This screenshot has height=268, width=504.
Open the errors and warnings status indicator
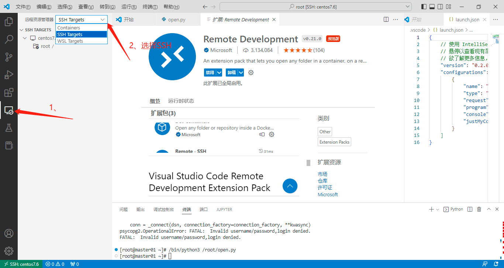coord(55,264)
